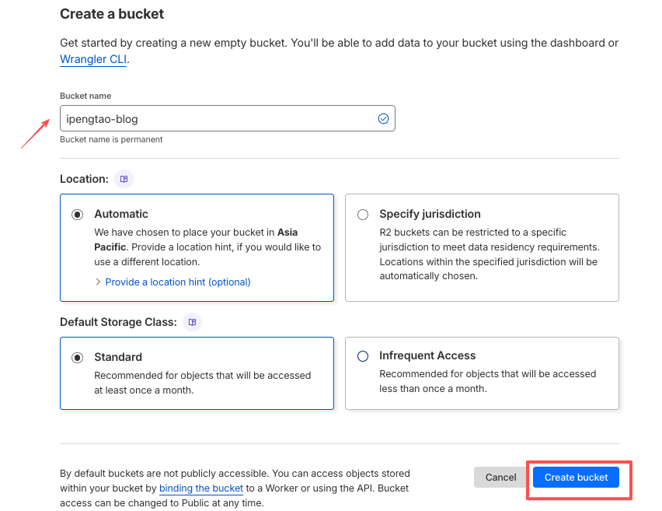Select the Automatic location radio button
The width and height of the screenshot is (662, 511).
tap(78, 215)
